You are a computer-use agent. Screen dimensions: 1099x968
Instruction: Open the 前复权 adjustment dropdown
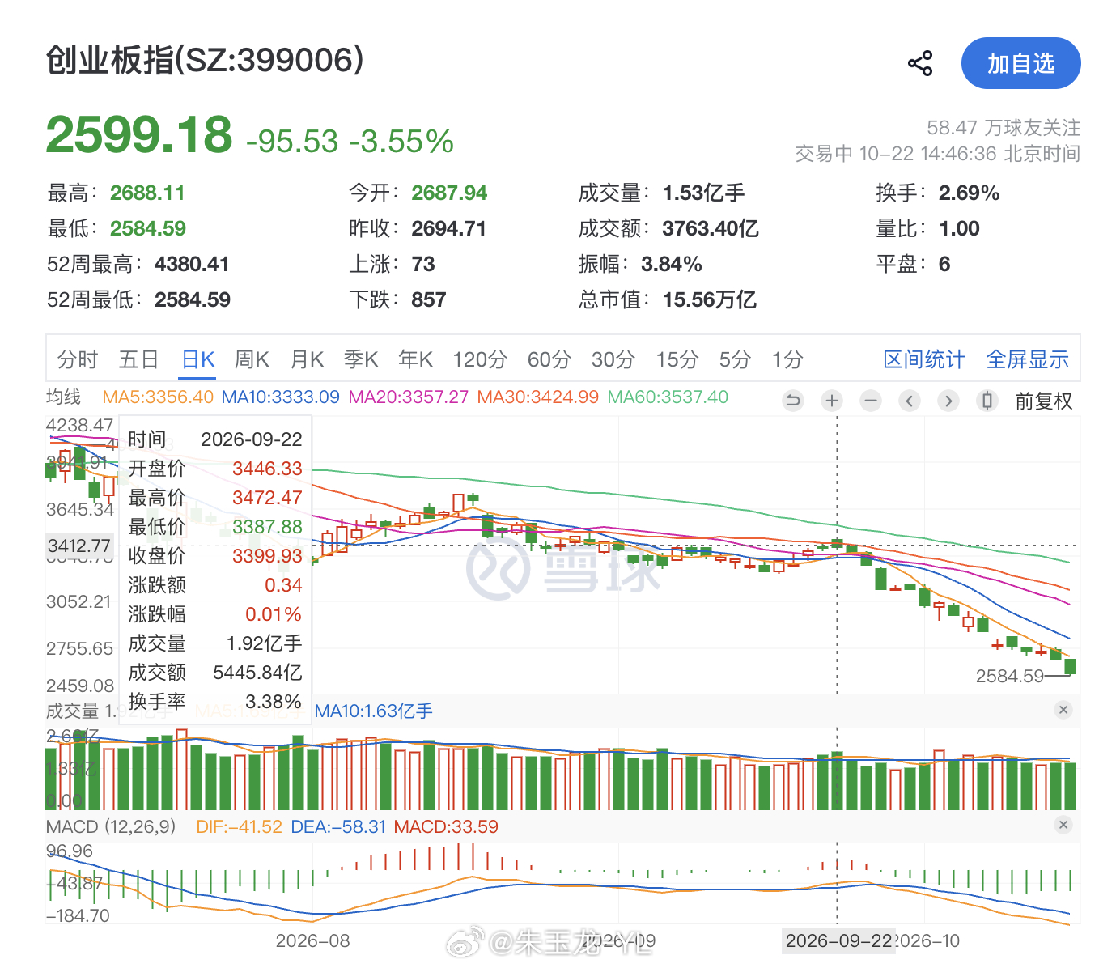(1044, 401)
